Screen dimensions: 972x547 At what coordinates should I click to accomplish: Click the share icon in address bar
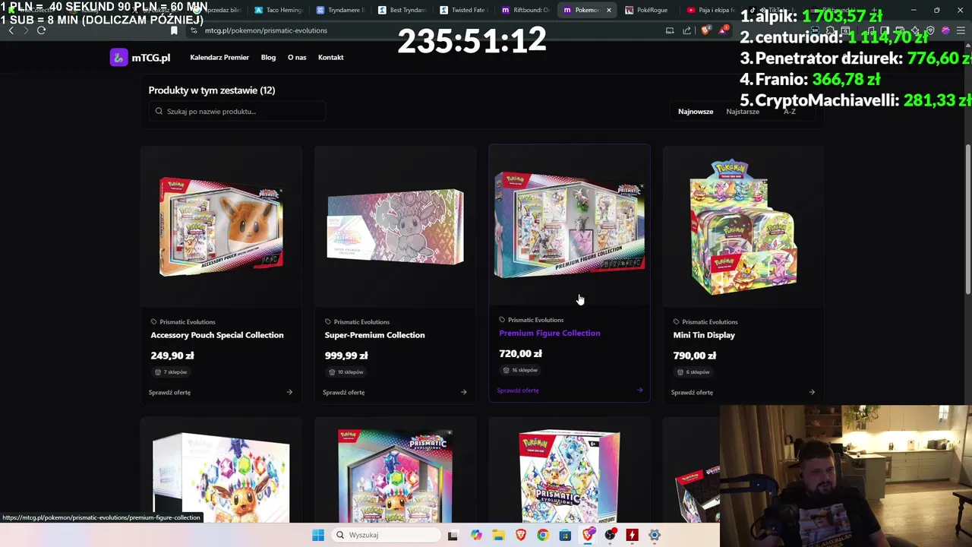tap(686, 30)
